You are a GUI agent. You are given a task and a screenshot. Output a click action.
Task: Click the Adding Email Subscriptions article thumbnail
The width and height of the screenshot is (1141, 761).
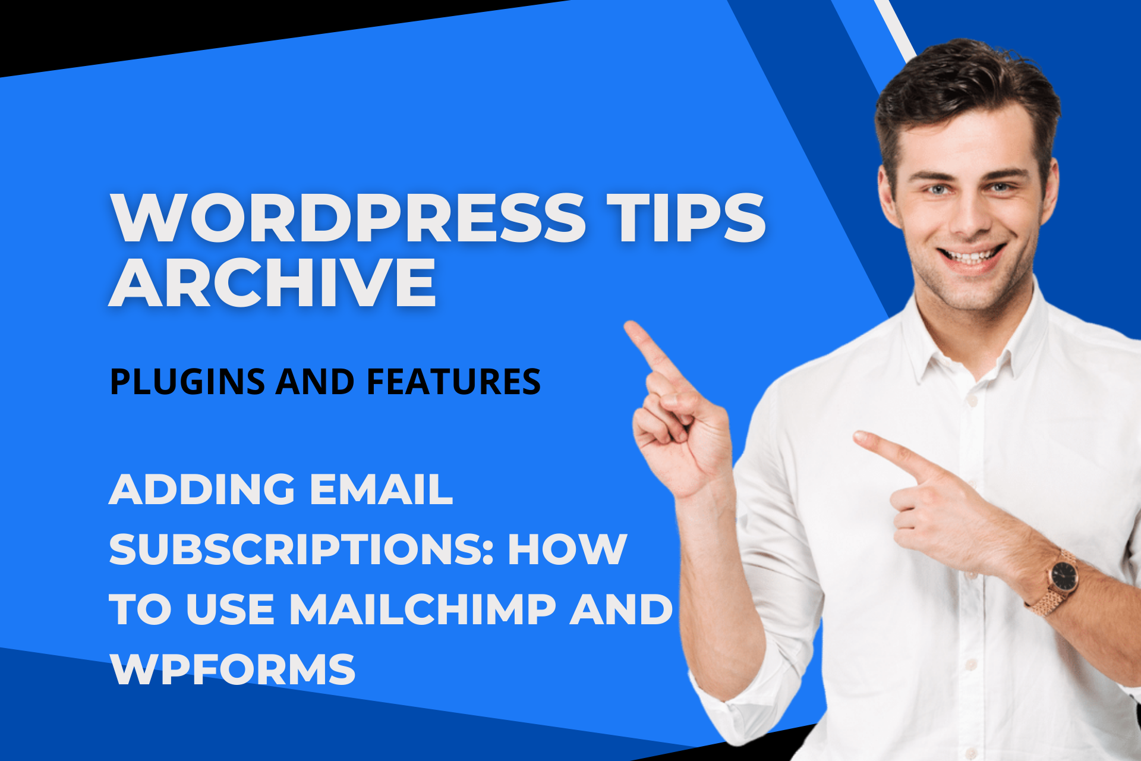(x=570, y=380)
